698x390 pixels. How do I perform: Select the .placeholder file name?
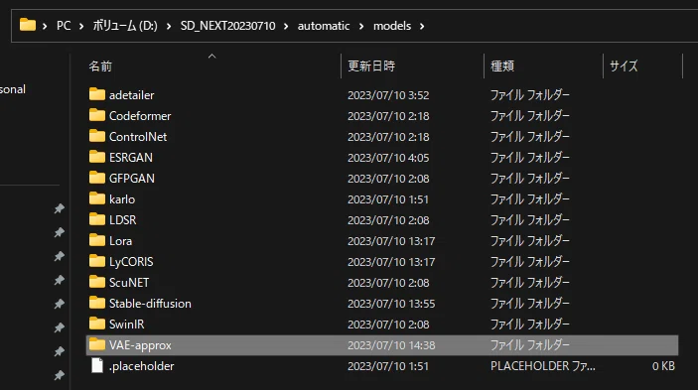[x=142, y=366]
